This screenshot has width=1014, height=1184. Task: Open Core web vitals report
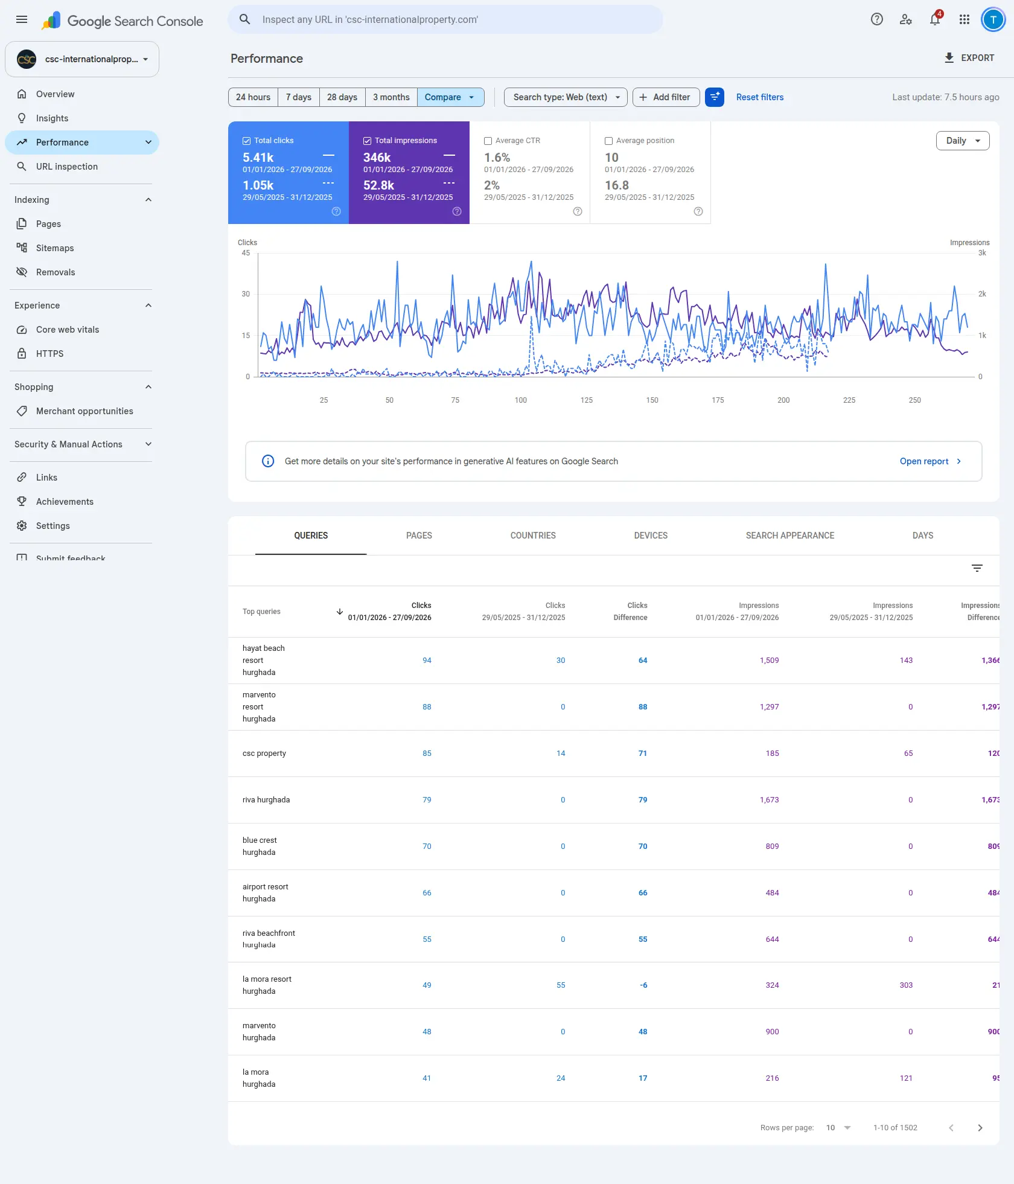coord(68,330)
